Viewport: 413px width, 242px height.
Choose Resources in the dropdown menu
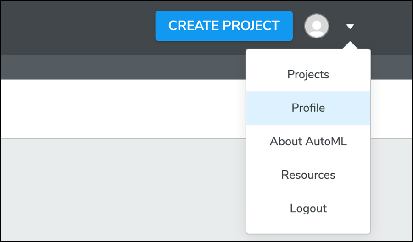pos(308,175)
